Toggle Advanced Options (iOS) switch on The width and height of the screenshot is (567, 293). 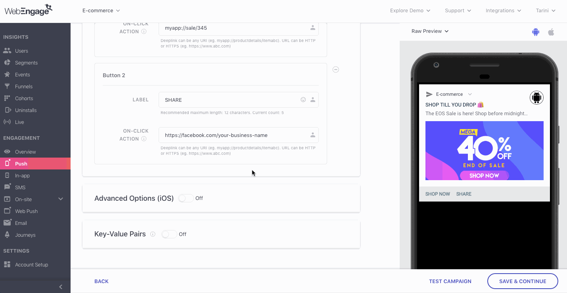click(186, 198)
